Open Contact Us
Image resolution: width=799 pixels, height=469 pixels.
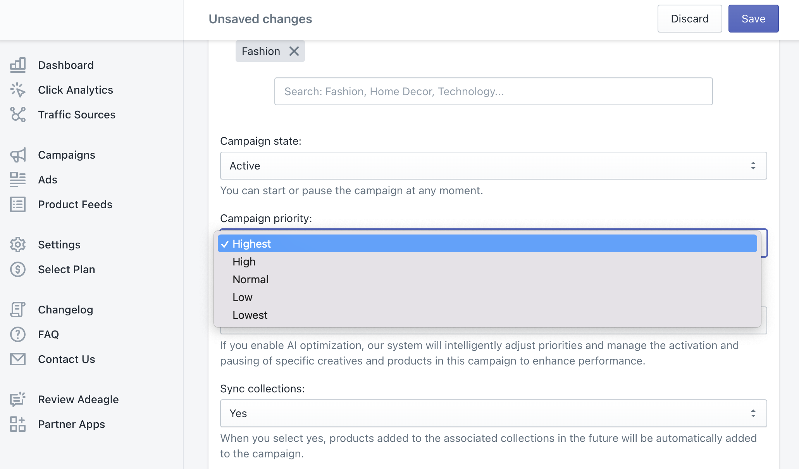66,359
